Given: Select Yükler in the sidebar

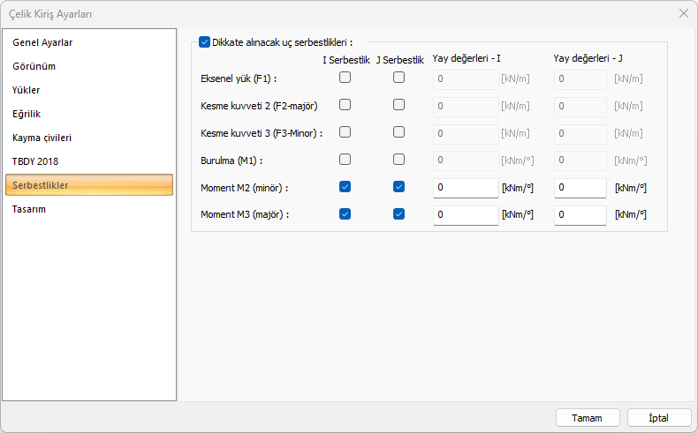Looking at the screenshot, I should click(27, 90).
